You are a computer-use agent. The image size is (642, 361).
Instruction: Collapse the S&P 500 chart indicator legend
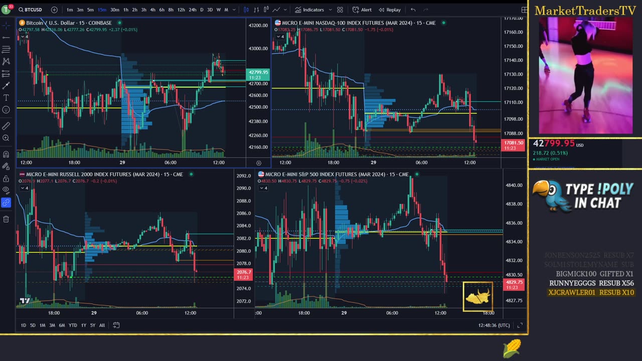point(263,188)
